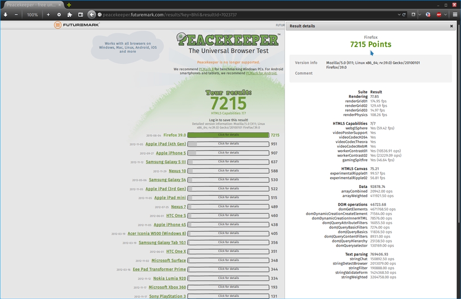Open HTC One X link
The width and height of the screenshot is (461, 299).
tap(176, 251)
